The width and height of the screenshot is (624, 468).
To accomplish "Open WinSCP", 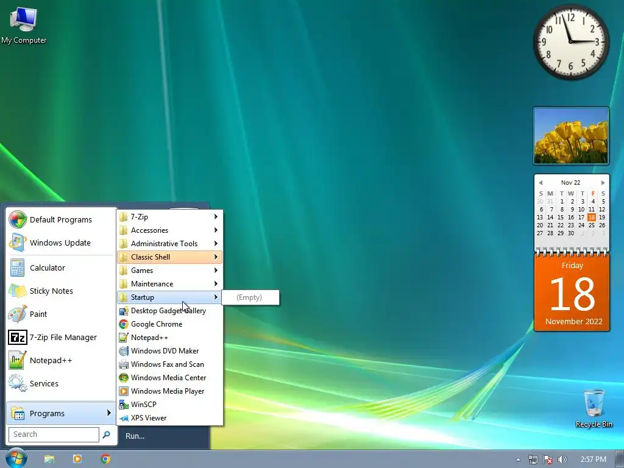I will coord(169,405).
